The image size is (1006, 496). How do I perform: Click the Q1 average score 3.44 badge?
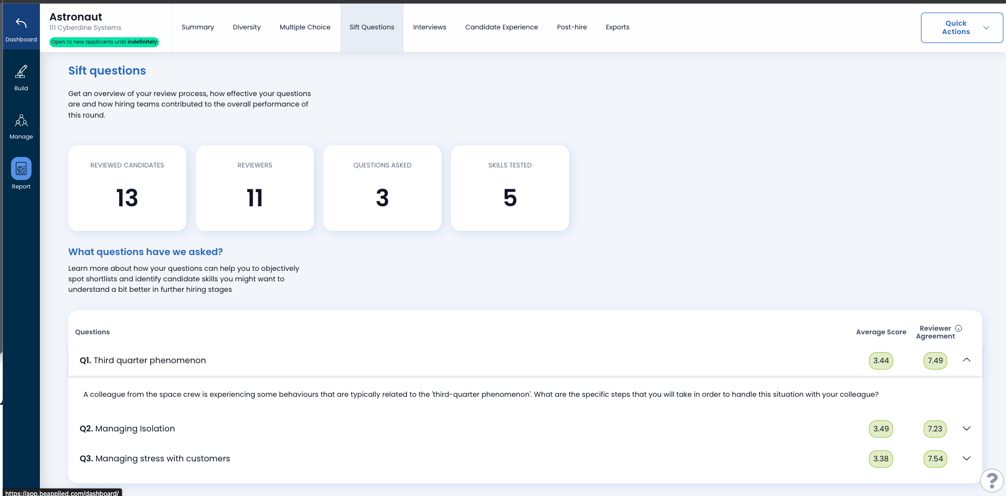coord(881,361)
